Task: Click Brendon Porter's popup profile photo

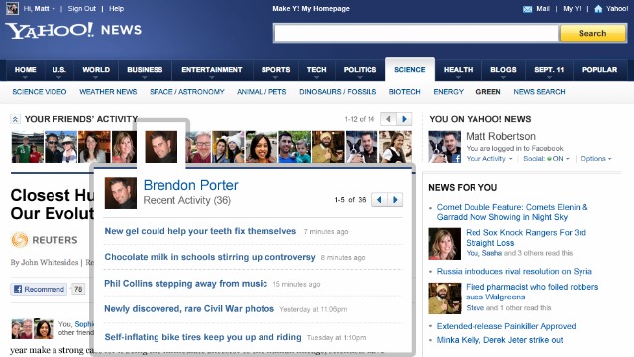Action: pos(121,193)
